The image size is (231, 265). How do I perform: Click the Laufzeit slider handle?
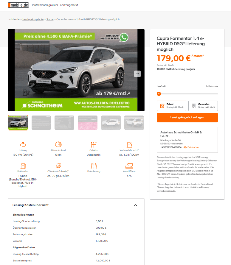pyautogui.click(x=159, y=94)
